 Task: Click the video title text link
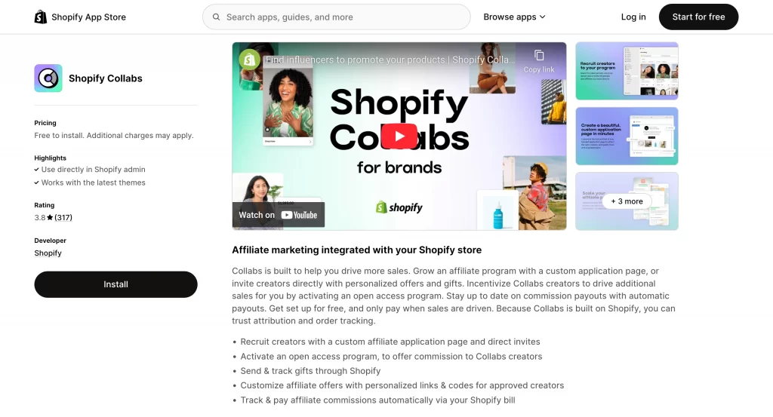[x=390, y=60]
